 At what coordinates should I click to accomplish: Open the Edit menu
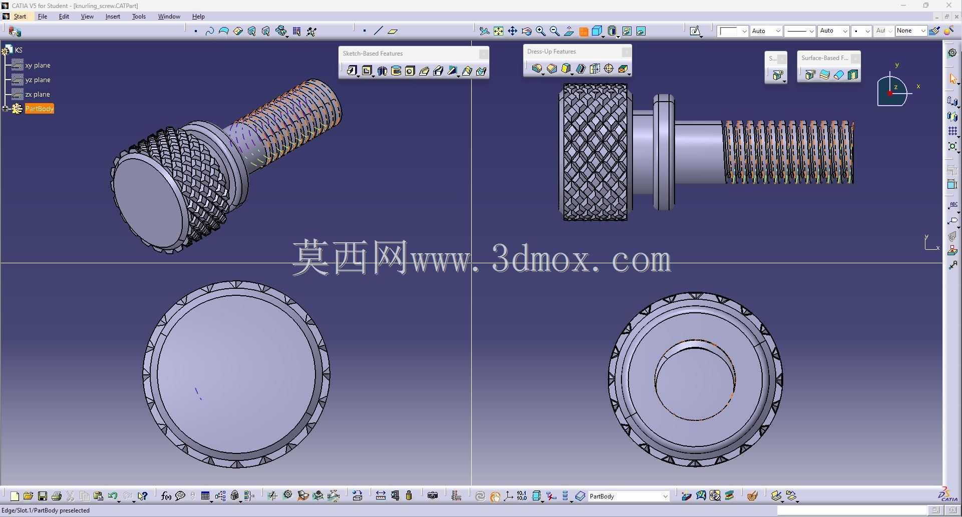click(64, 17)
